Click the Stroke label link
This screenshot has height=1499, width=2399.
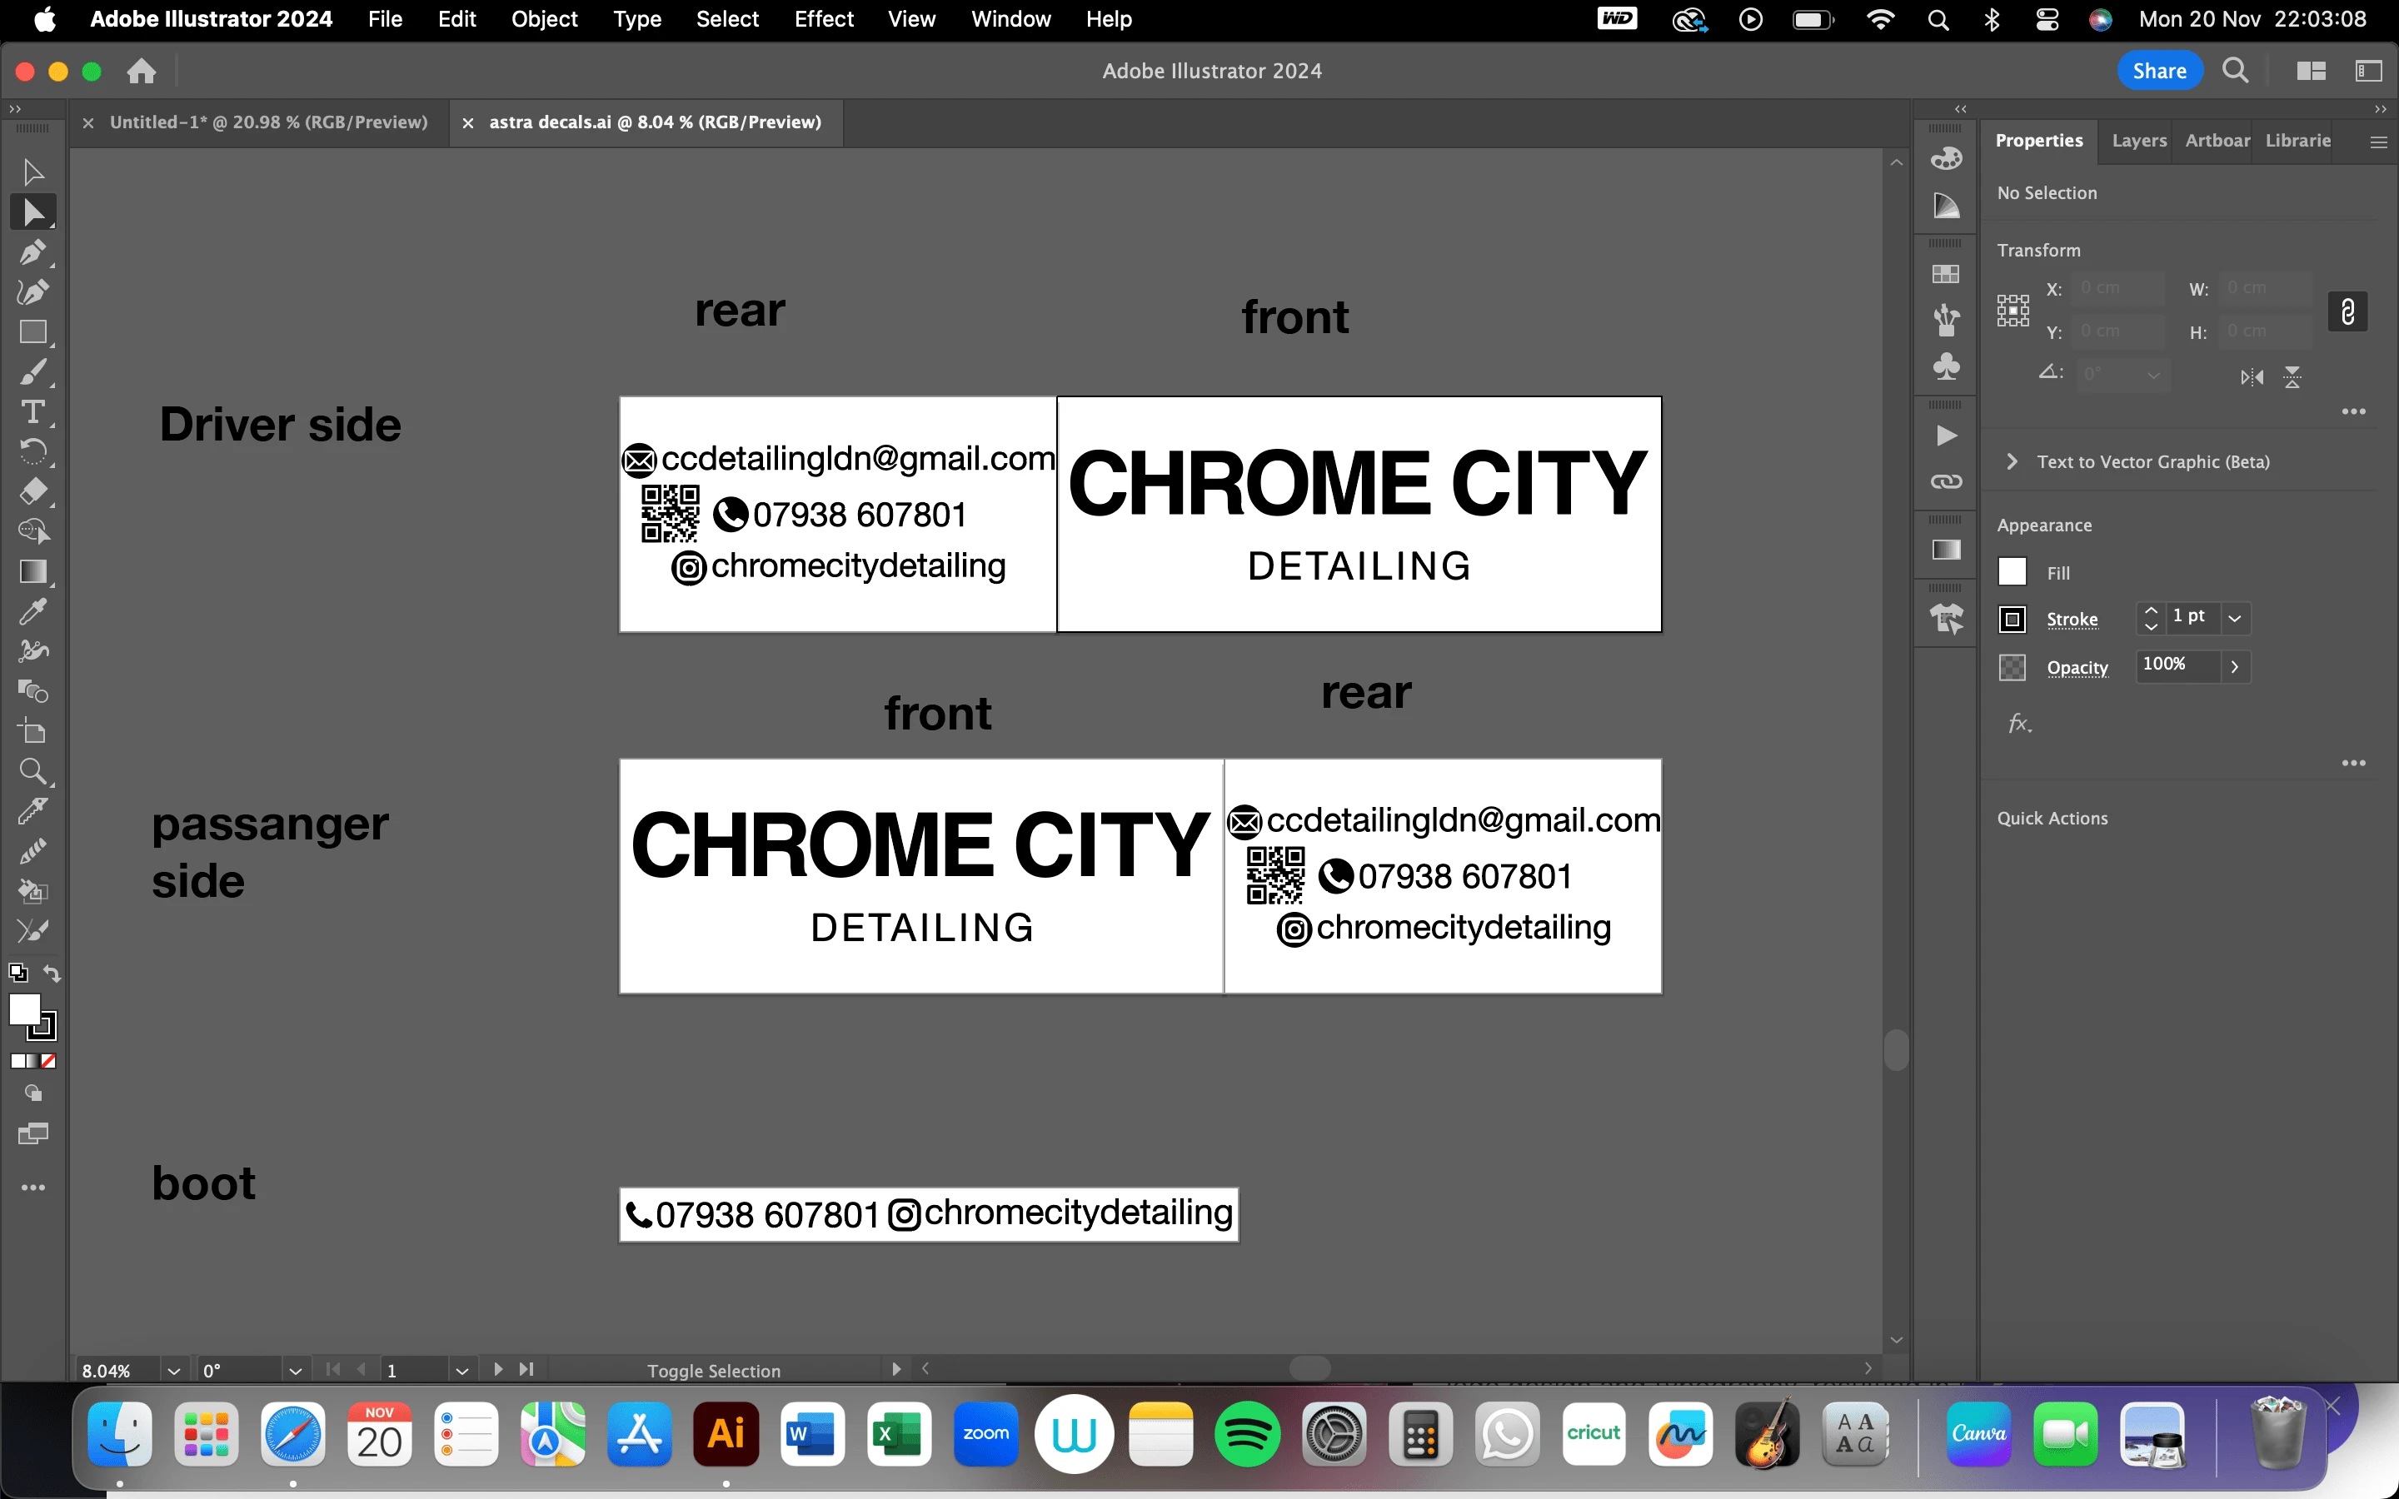pyautogui.click(x=2072, y=620)
